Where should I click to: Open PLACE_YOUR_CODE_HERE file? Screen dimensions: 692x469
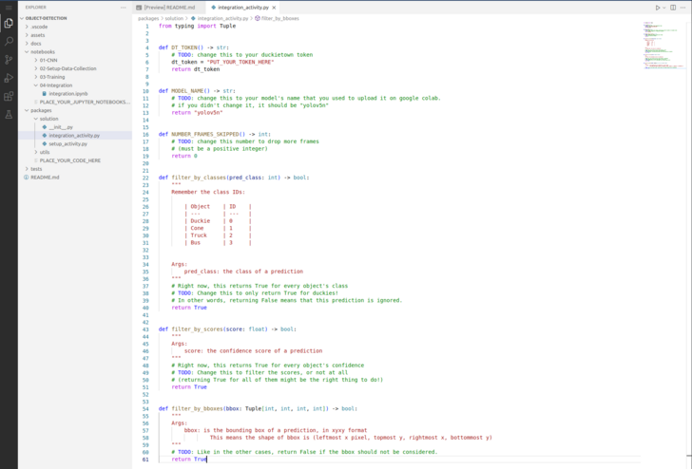[x=69, y=160]
